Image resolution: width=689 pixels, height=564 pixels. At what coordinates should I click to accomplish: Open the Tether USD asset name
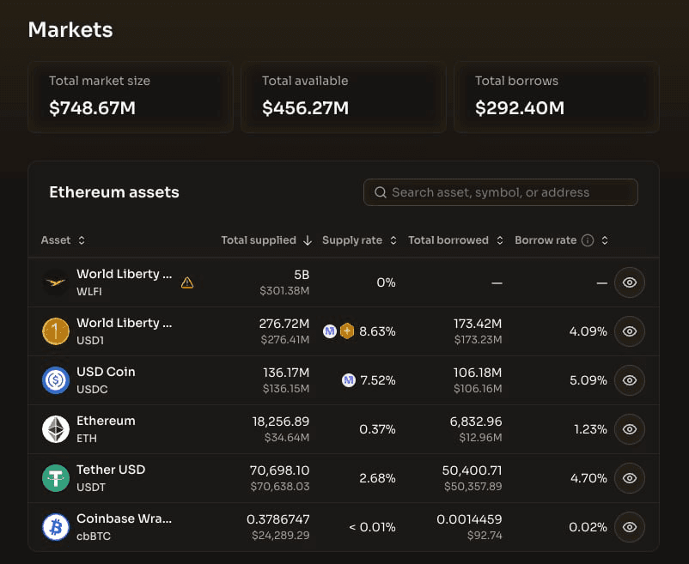click(x=111, y=470)
